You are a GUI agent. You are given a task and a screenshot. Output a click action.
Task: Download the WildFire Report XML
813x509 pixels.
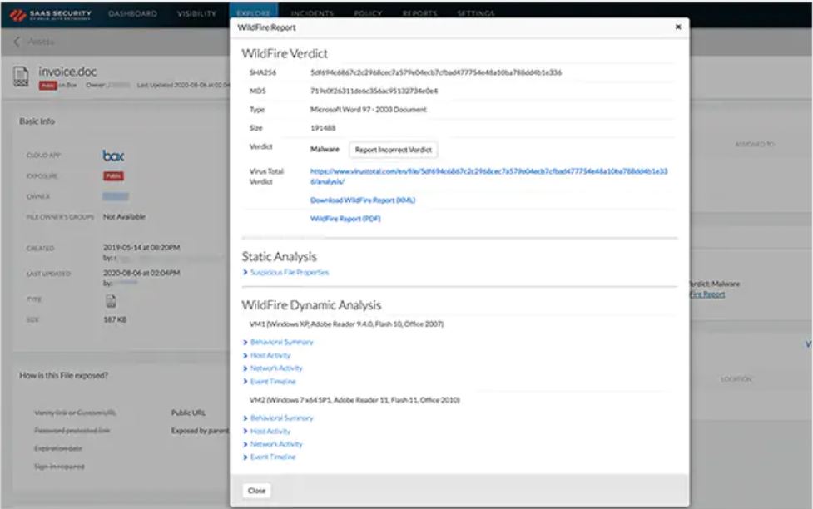[x=364, y=200]
